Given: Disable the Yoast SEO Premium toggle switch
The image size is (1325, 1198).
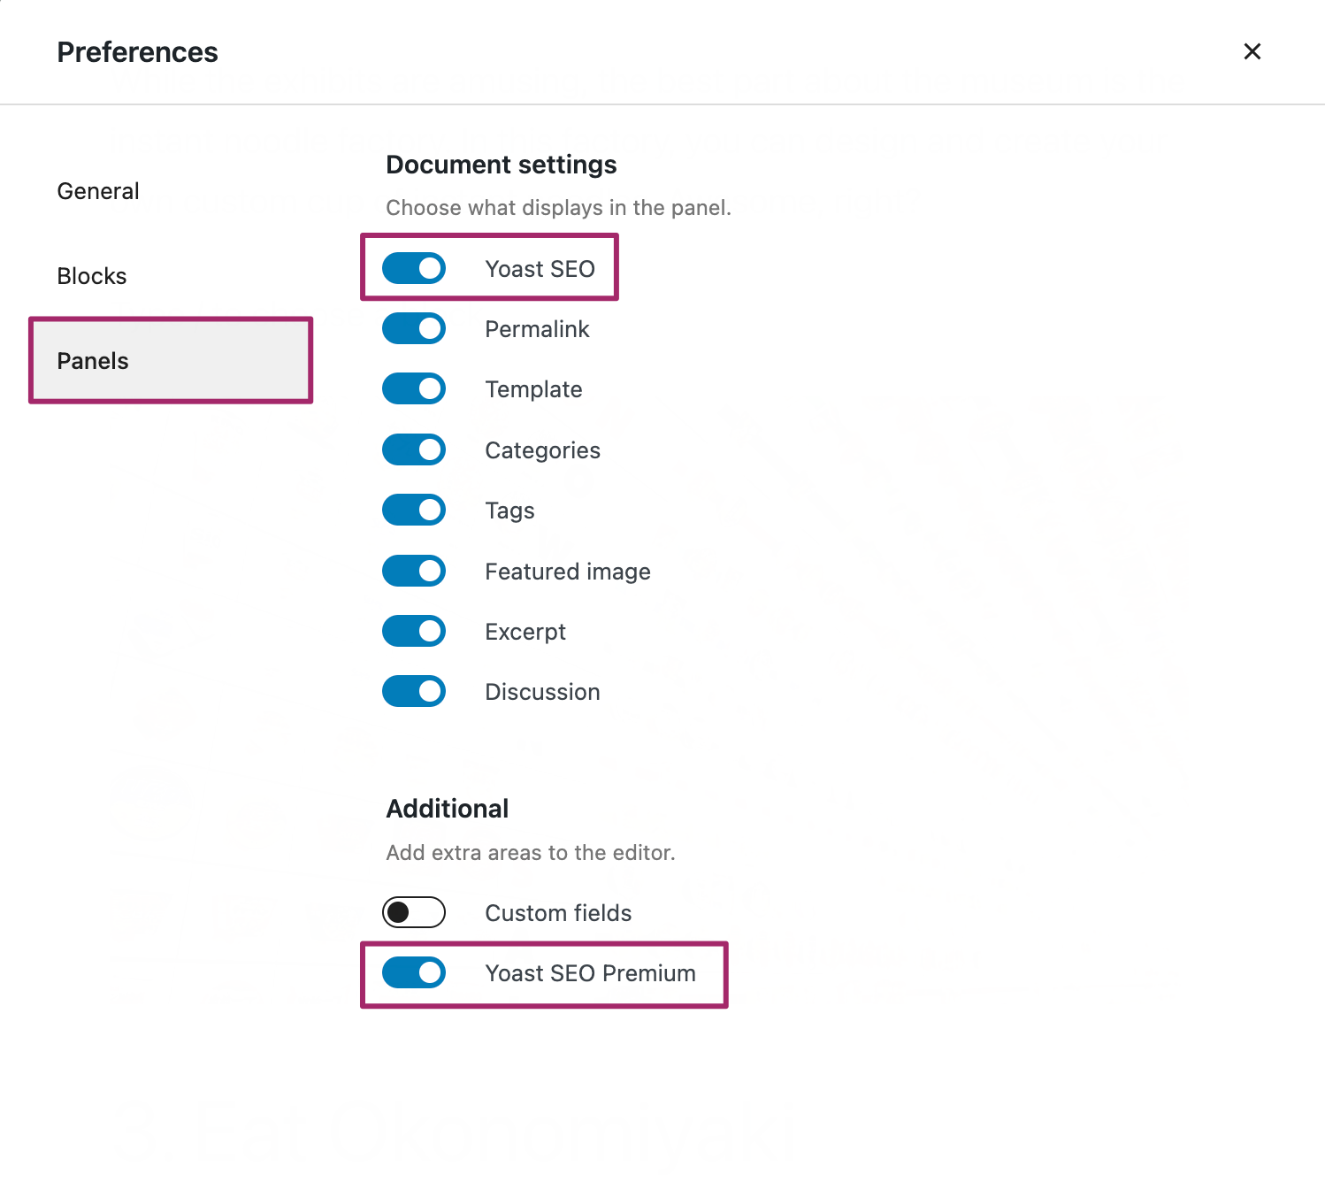Looking at the screenshot, I should point(414,972).
